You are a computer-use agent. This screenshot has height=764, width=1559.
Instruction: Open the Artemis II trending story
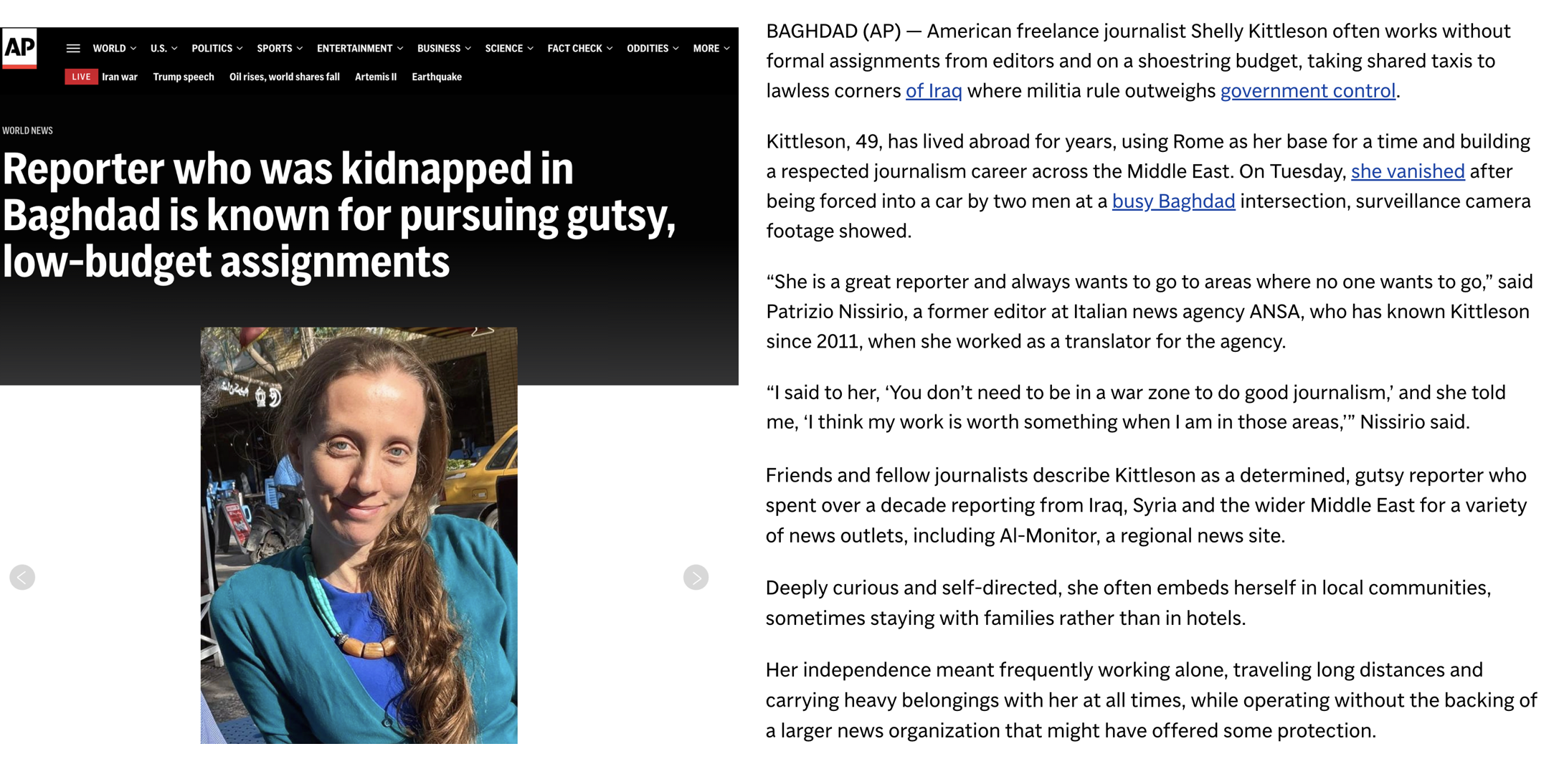point(375,77)
